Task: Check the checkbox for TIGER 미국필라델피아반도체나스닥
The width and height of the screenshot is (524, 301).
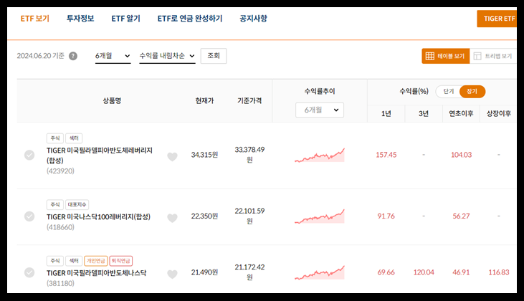Action: point(29,272)
